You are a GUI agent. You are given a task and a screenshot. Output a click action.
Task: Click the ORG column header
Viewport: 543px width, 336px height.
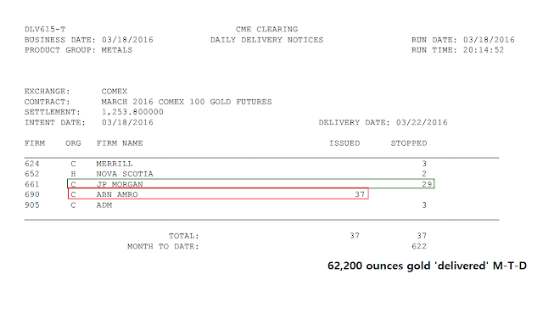(73, 143)
